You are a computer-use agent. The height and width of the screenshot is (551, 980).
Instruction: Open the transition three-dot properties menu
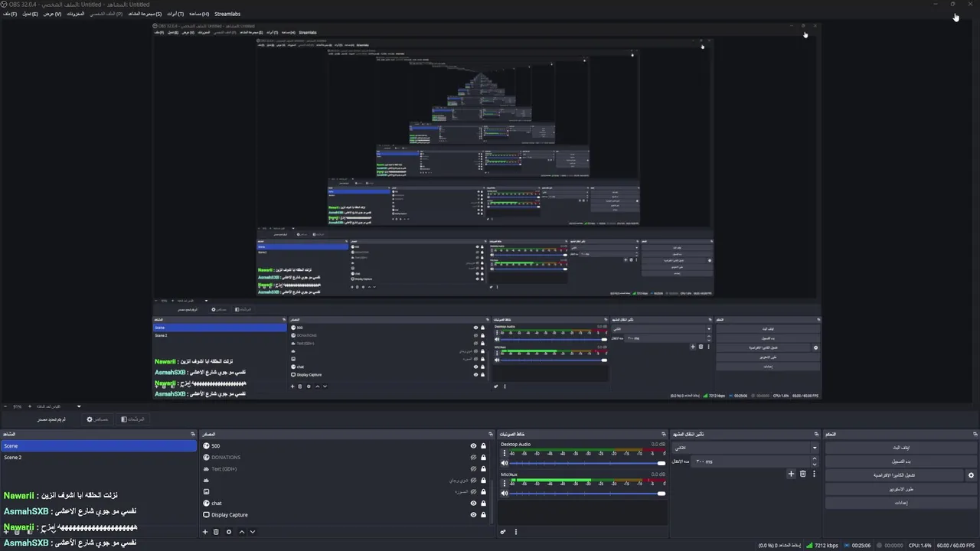(x=814, y=474)
